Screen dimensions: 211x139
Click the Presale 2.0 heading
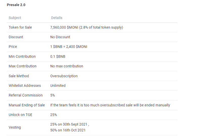point(16,5)
